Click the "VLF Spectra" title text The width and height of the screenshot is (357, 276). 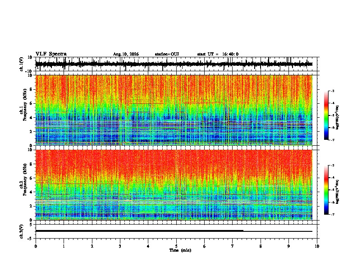click(x=51, y=54)
